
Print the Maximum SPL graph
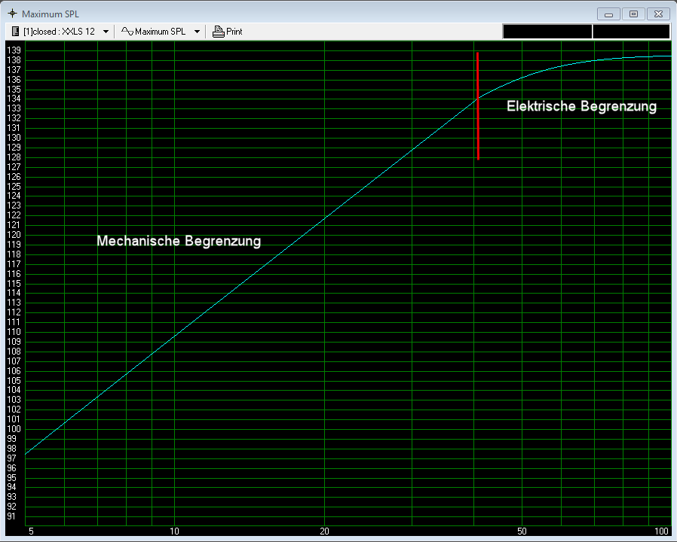pyautogui.click(x=227, y=32)
